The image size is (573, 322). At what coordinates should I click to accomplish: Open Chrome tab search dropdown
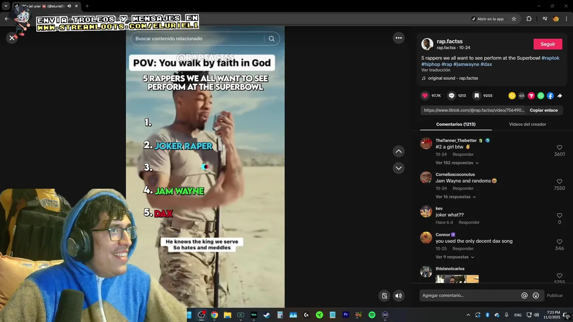click(6, 6)
